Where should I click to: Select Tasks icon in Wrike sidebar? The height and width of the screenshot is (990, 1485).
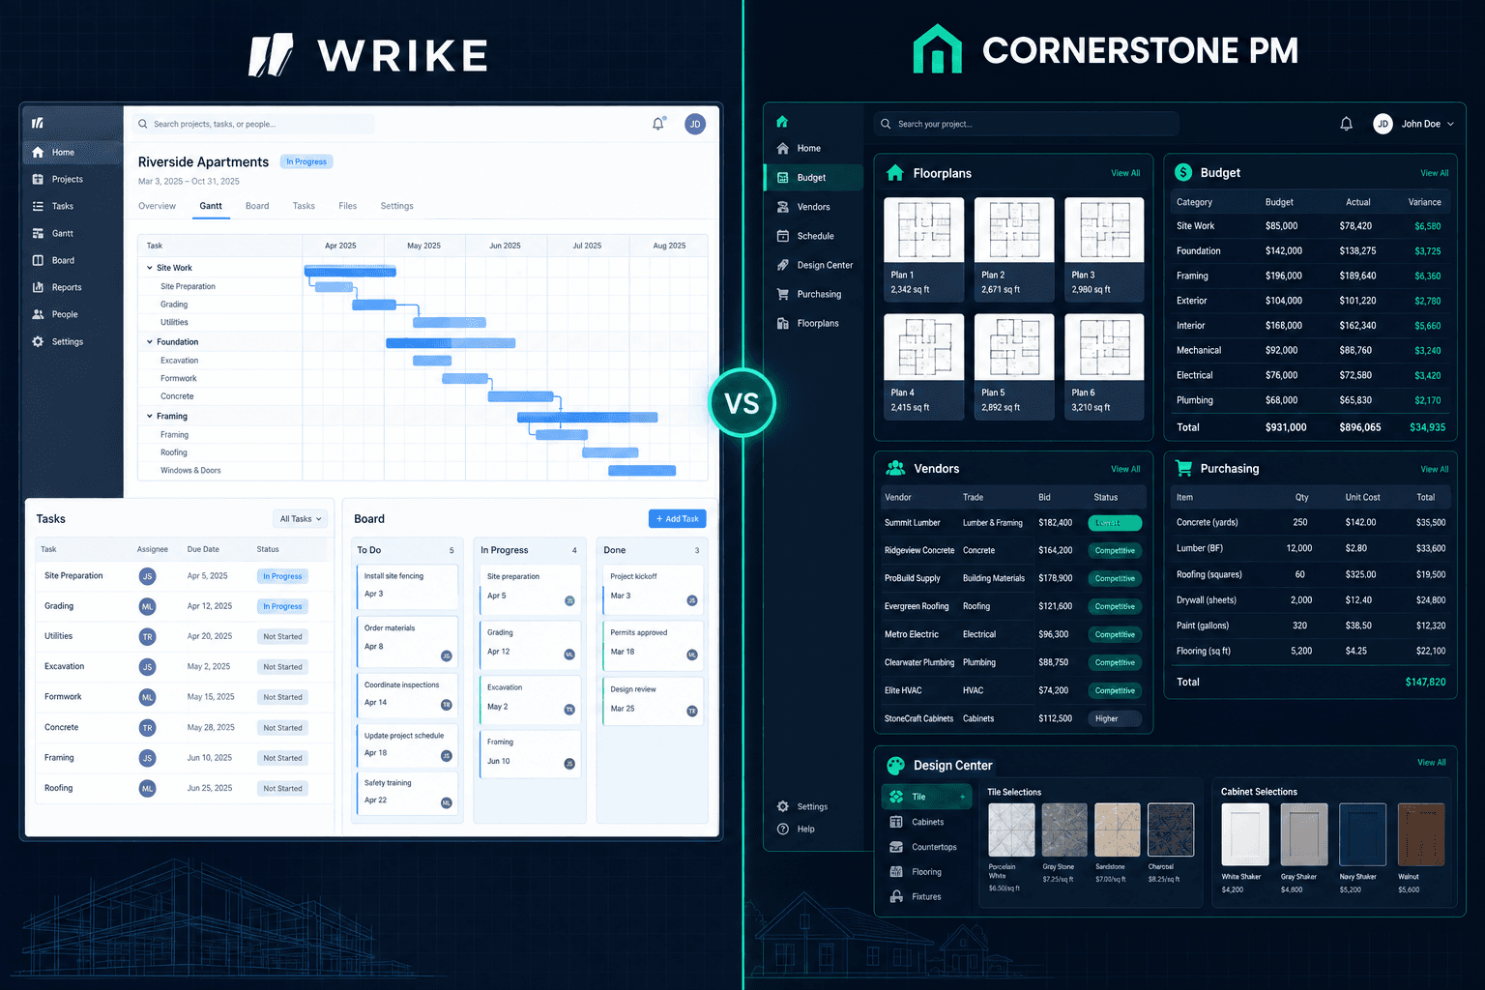click(x=38, y=206)
